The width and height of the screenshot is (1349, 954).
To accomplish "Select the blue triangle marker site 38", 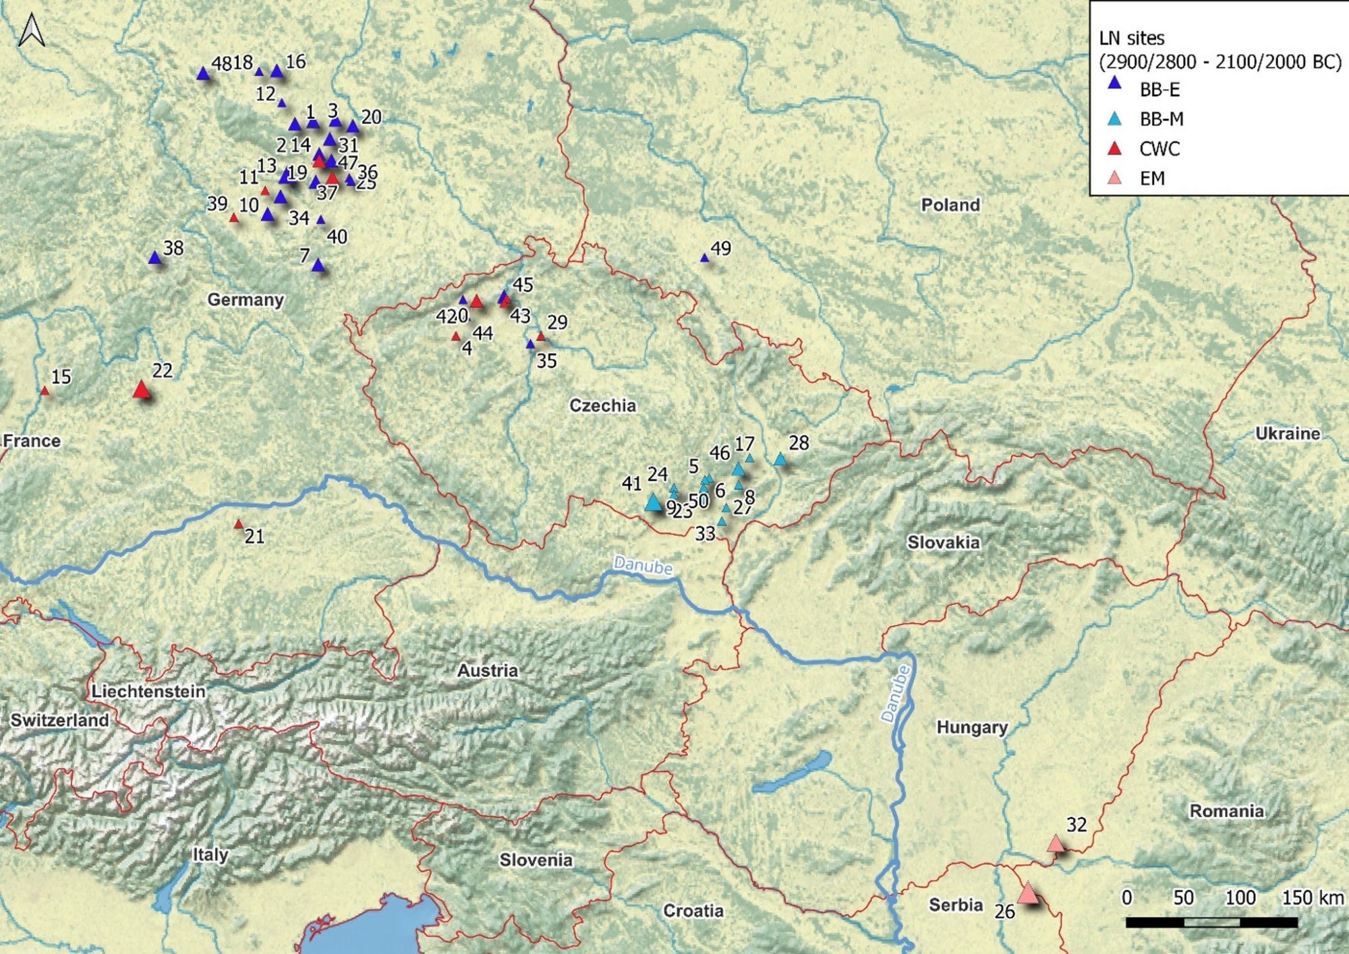I will tap(155, 258).
